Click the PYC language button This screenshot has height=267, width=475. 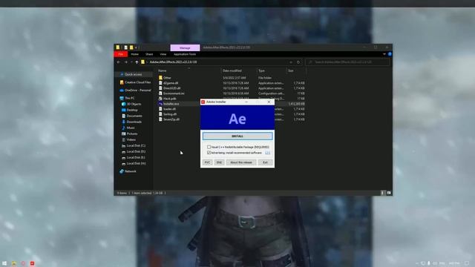click(207, 162)
